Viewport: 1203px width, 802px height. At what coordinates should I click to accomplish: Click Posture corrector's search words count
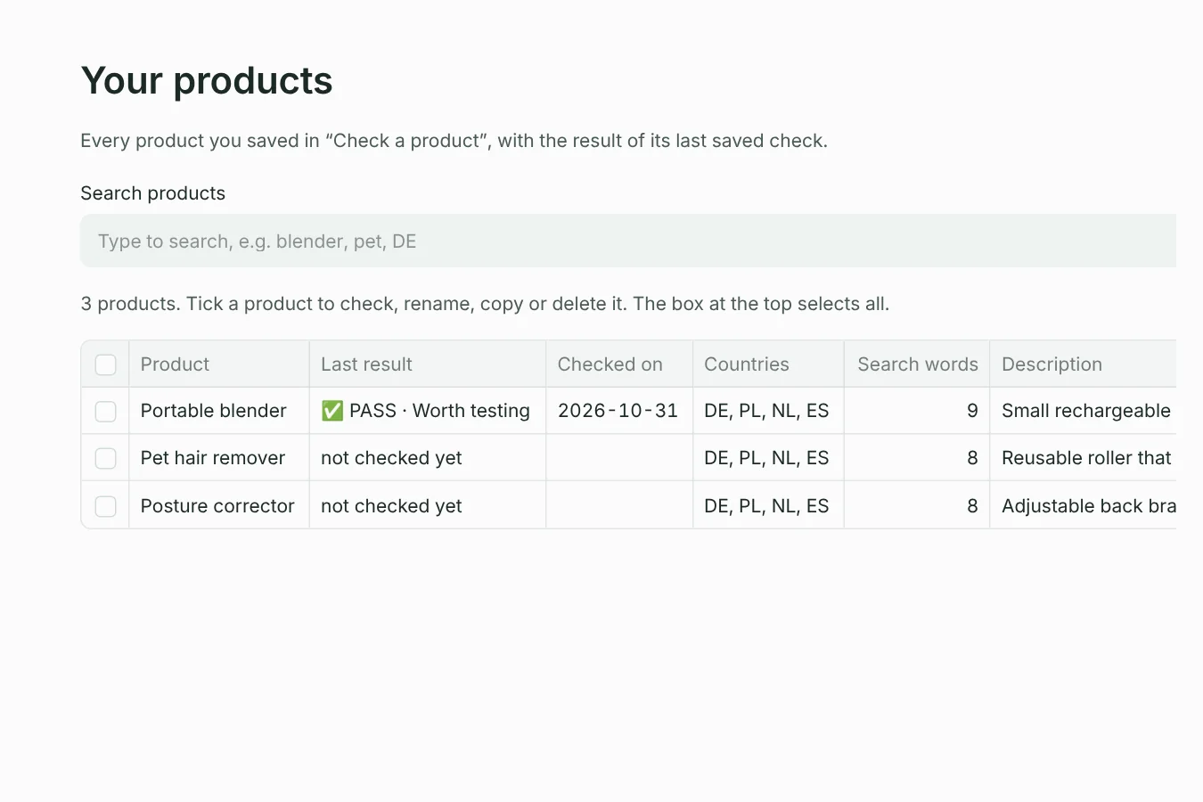(x=972, y=506)
